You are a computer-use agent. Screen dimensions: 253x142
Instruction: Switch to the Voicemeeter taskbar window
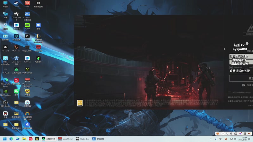click(x=65, y=139)
